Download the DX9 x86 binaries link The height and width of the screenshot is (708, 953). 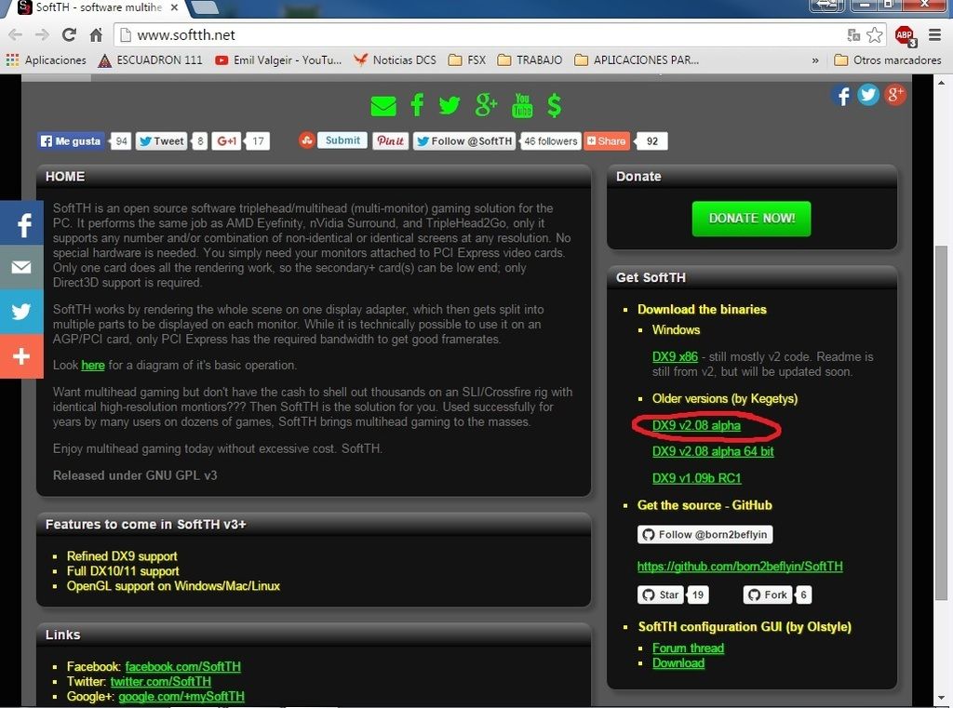[675, 356]
